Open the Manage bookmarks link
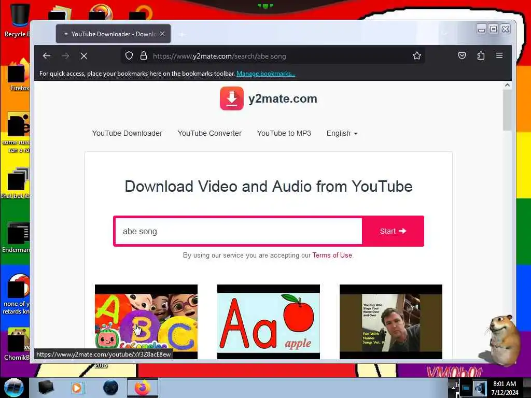This screenshot has height=398, width=531. tap(266, 74)
